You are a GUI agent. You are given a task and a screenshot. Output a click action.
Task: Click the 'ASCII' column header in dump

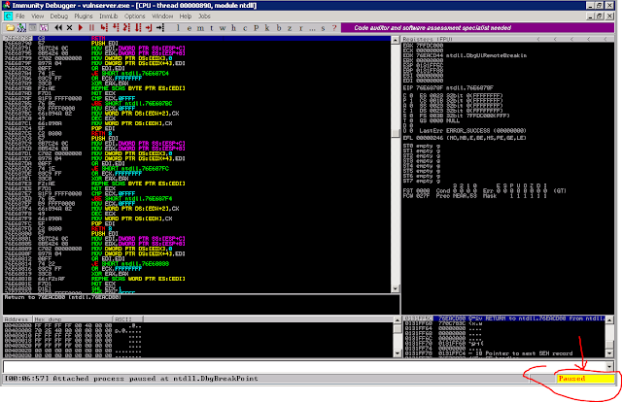pyautogui.click(x=127, y=319)
